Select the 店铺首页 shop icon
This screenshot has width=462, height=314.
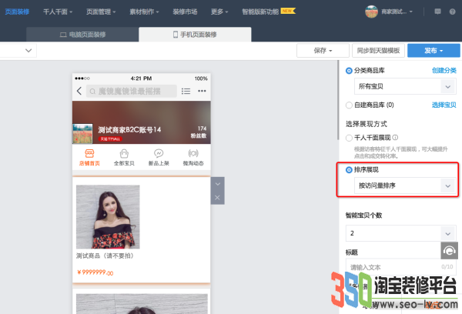89,153
